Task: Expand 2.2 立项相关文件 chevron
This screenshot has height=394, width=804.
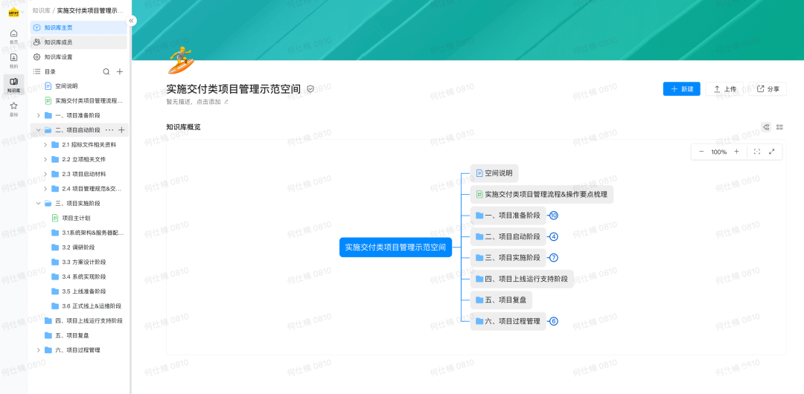Action: 45,159
